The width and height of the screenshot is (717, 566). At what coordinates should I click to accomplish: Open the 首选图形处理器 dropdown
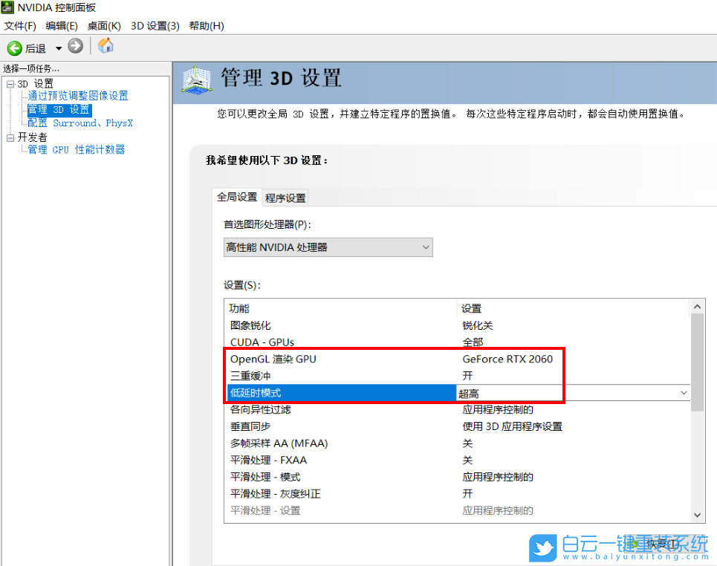point(425,247)
